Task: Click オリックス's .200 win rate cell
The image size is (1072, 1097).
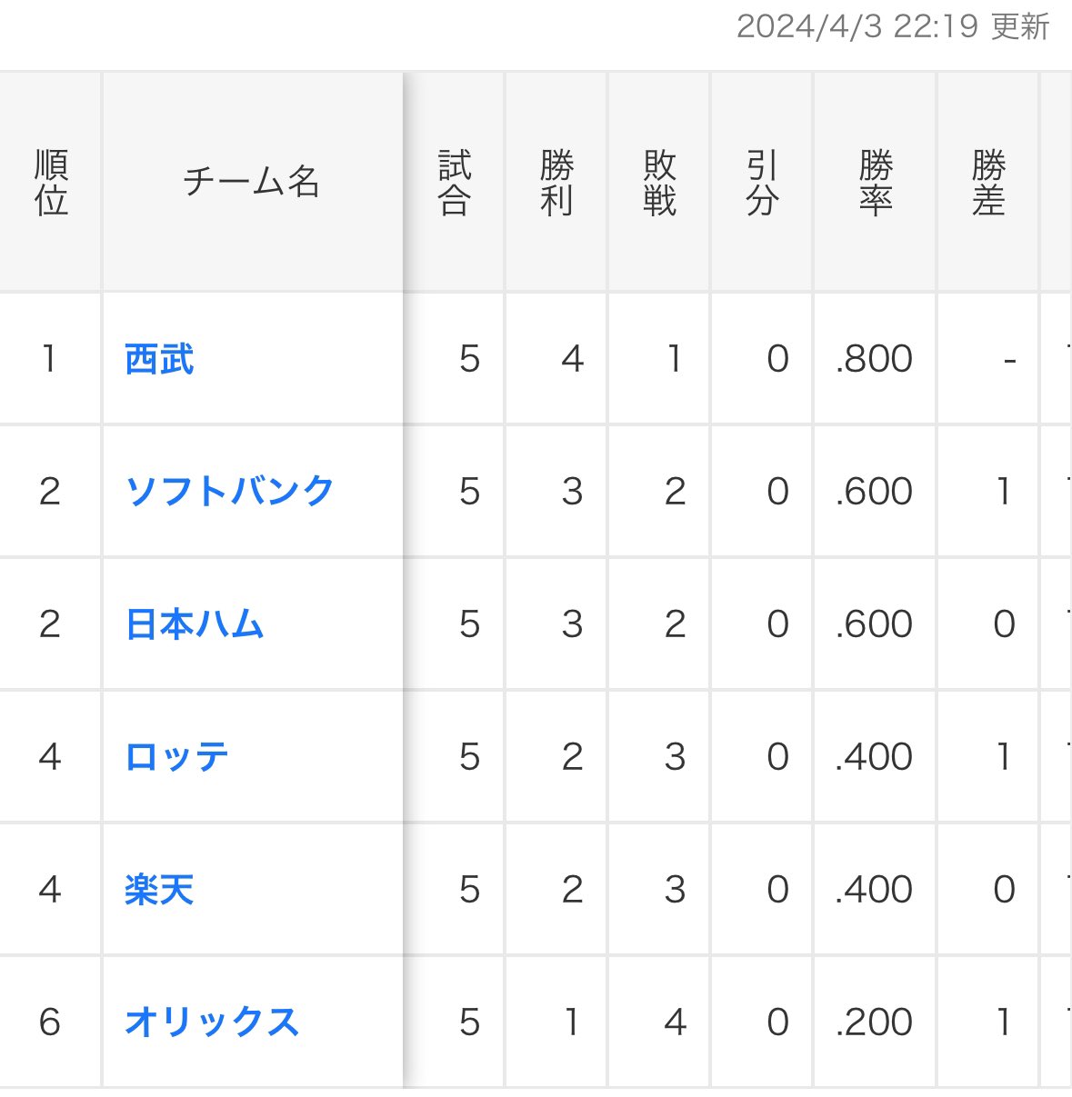Action: pyautogui.click(x=875, y=1022)
